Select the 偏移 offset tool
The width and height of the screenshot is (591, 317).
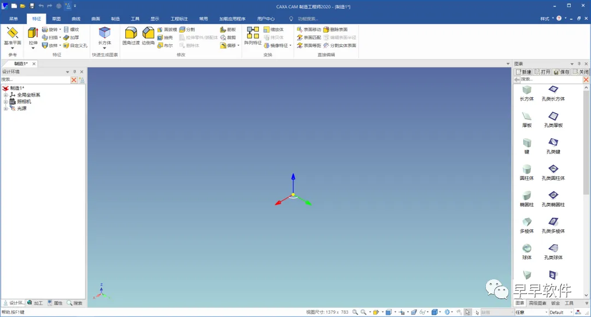pyautogui.click(x=228, y=45)
